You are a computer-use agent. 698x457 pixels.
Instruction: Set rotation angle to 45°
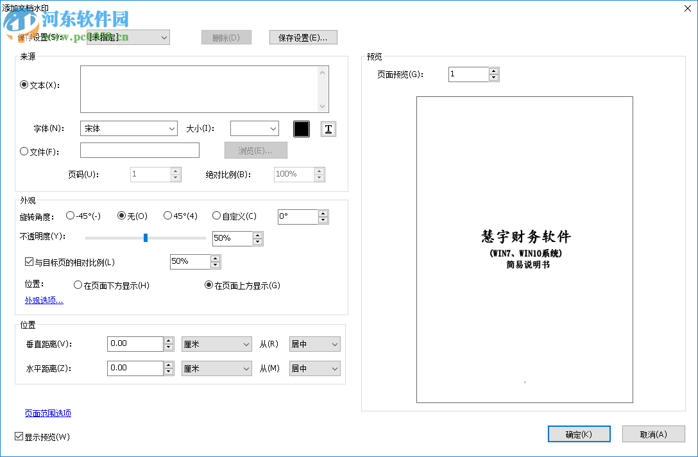tap(167, 216)
